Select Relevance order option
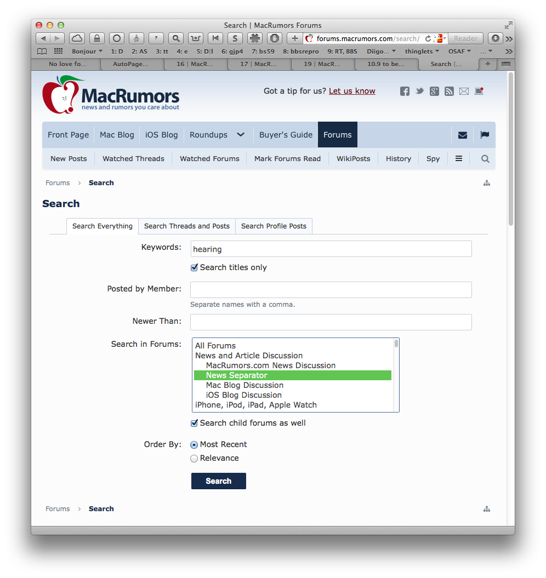Image resolution: width=546 pixels, height=578 pixels. click(x=194, y=459)
